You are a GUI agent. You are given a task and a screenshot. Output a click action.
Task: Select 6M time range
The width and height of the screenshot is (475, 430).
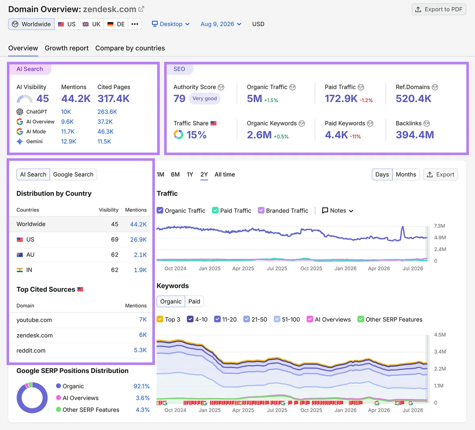tap(175, 174)
